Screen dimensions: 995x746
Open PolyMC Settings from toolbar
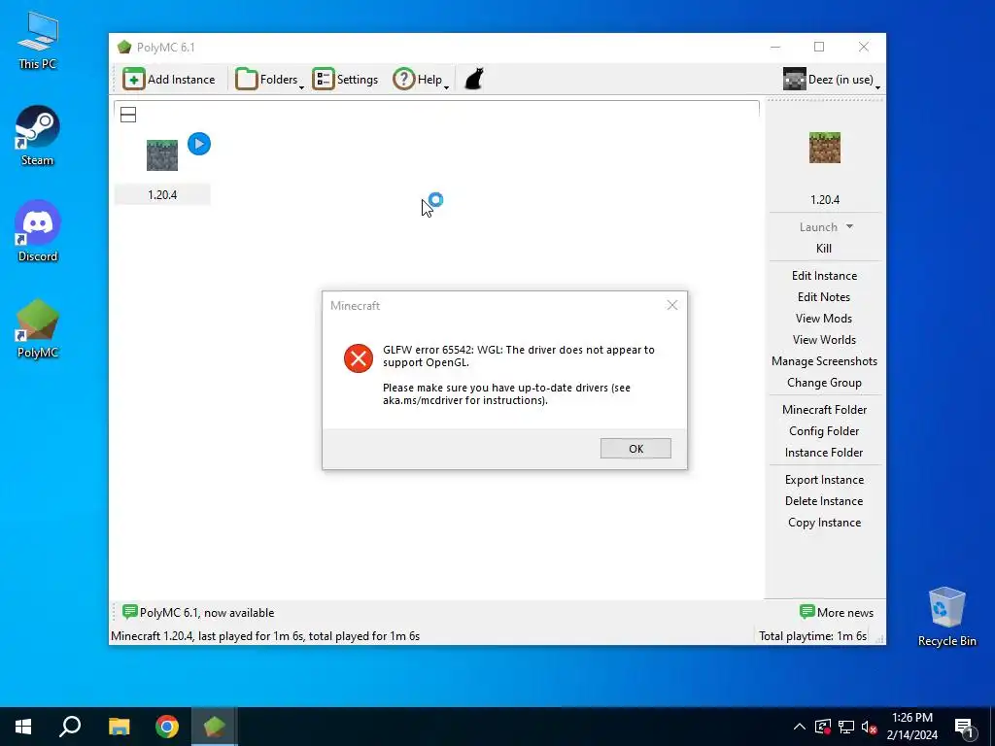click(x=345, y=80)
